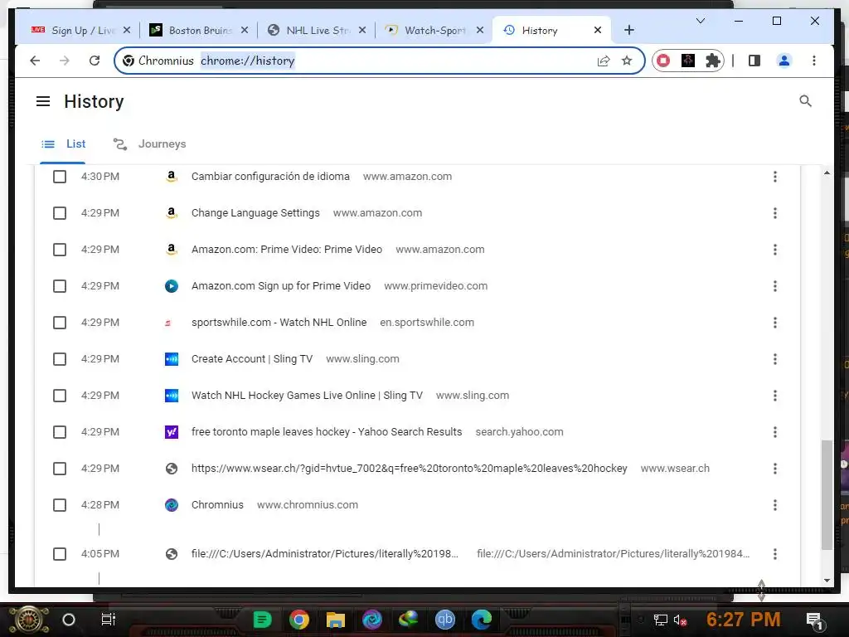
Task: Open the file:///C:/Users/Administrator/Pictures link
Action: pos(324,553)
